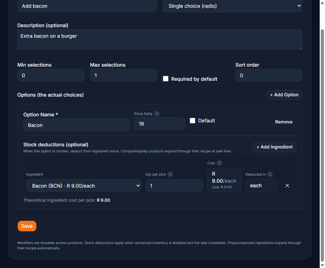Click the Add bacon name field
The image size is (325, 268).
pyautogui.click(x=87, y=6)
